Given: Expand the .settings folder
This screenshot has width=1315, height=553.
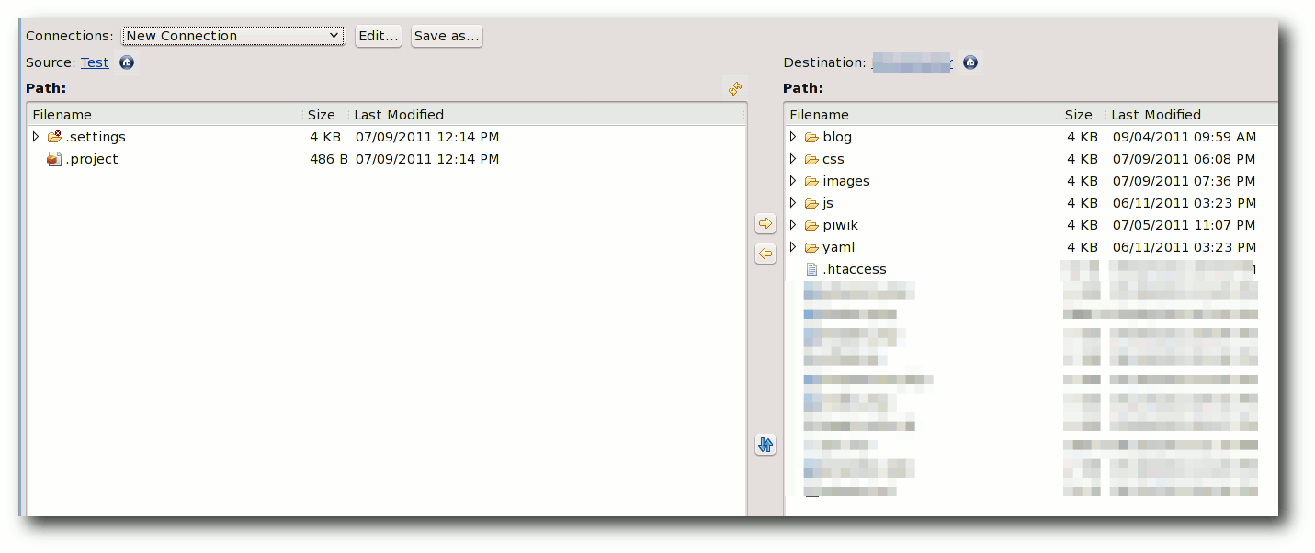Looking at the screenshot, I should click(36, 137).
